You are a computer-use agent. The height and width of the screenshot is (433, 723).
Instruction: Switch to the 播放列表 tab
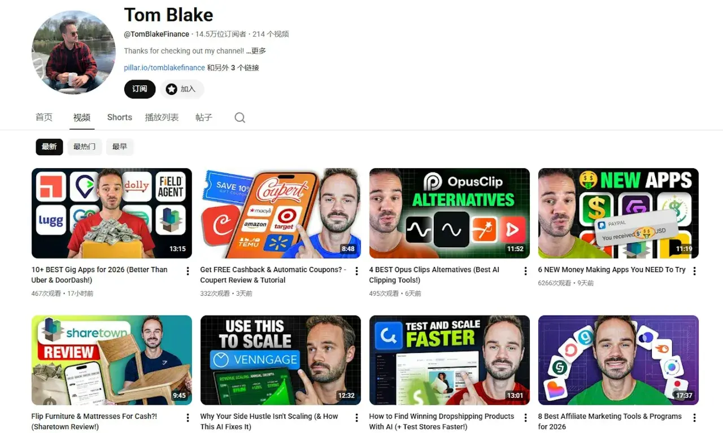pos(162,117)
